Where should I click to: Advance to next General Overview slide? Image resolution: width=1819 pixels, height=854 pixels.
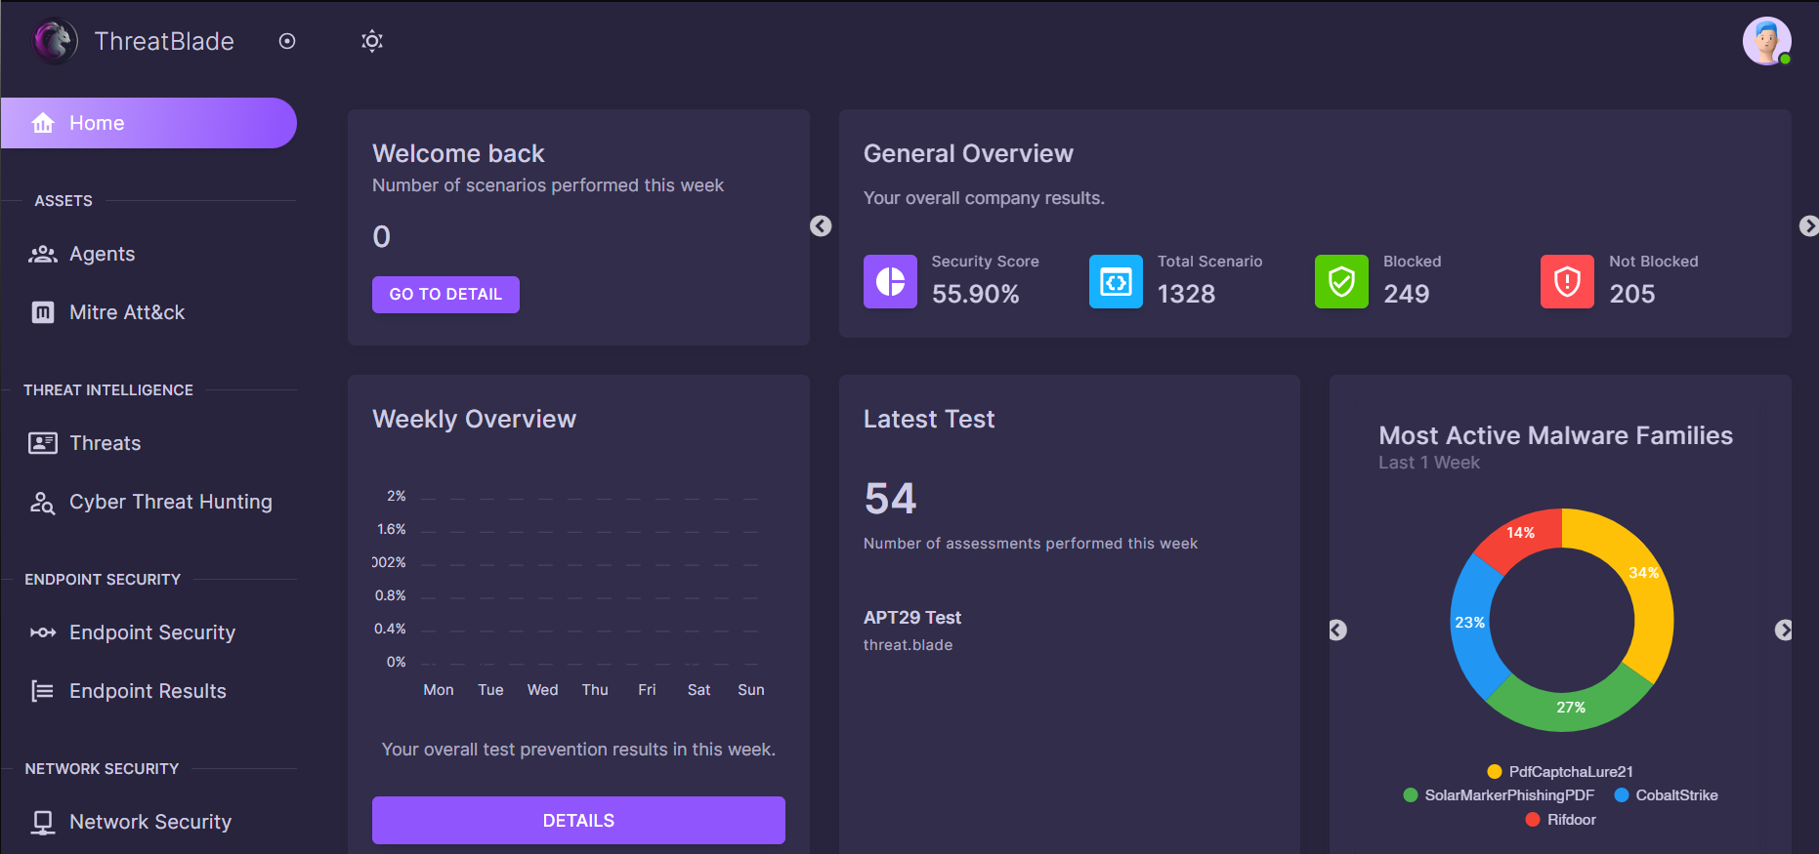coord(1808,226)
